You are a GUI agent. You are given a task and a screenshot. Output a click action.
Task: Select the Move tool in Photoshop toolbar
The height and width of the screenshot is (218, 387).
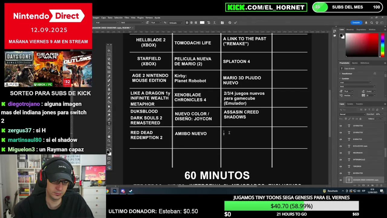click(109, 51)
